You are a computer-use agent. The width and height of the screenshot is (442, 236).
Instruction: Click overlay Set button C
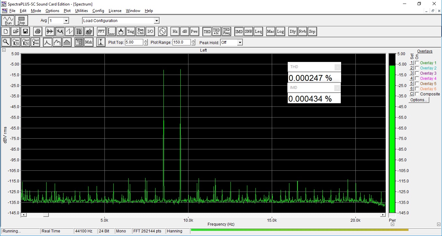[411, 94]
